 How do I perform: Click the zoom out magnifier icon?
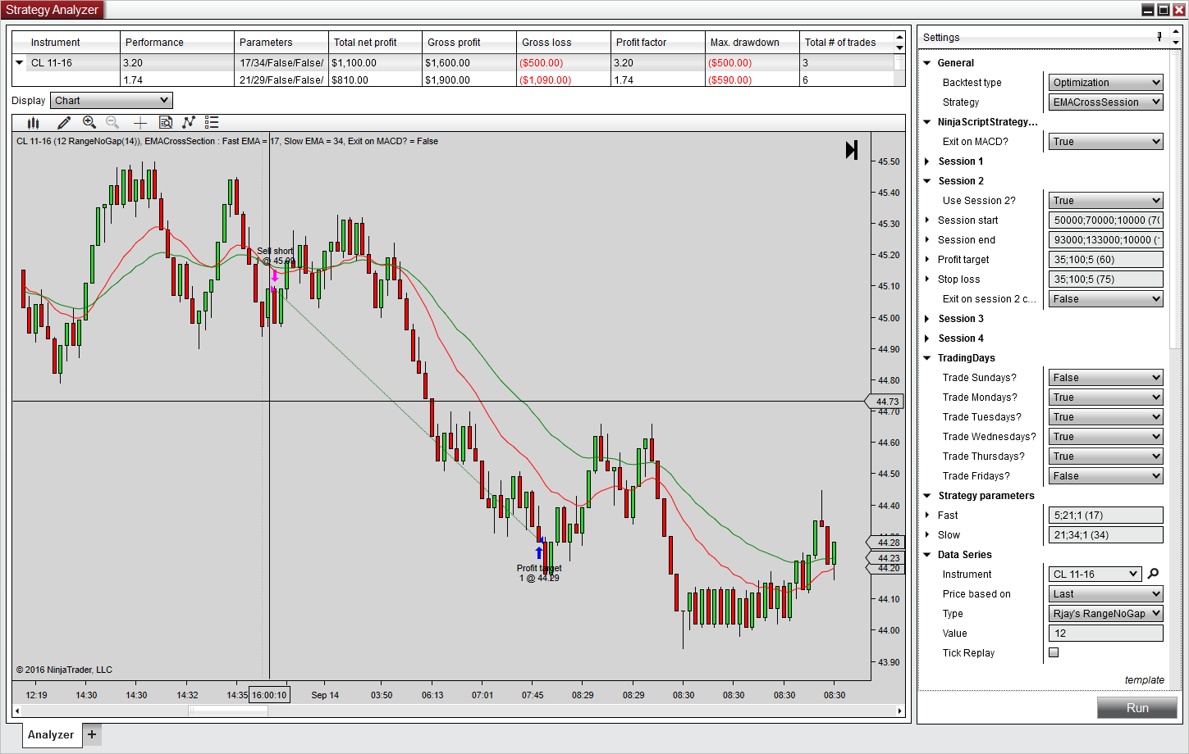113,123
